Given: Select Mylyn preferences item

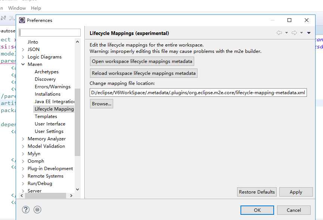Looking at the screenshot, I should [34, 154].
